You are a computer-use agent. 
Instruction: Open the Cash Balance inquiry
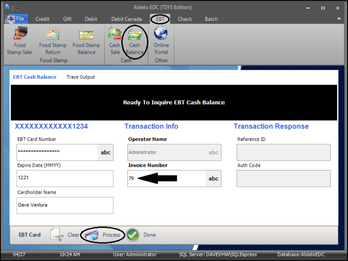[x=134, y=41]
